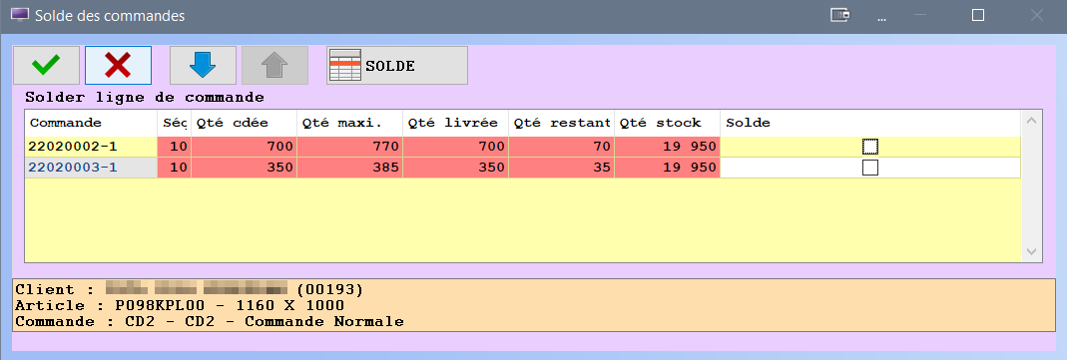Open the title bar ellipsis menu
Image resolution: width=1067 pixels, height=360 pixels.
(x=882, y=16)
